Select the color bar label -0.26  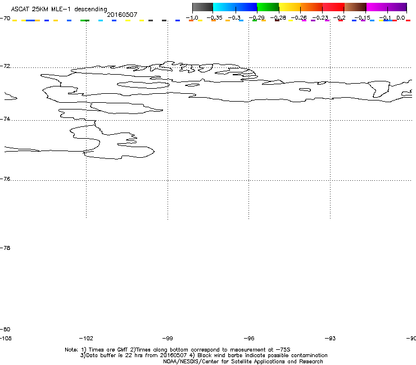click(299, 18)
